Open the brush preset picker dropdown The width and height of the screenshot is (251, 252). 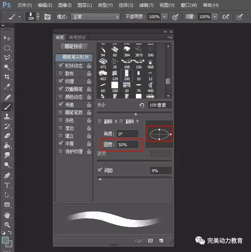35,17
